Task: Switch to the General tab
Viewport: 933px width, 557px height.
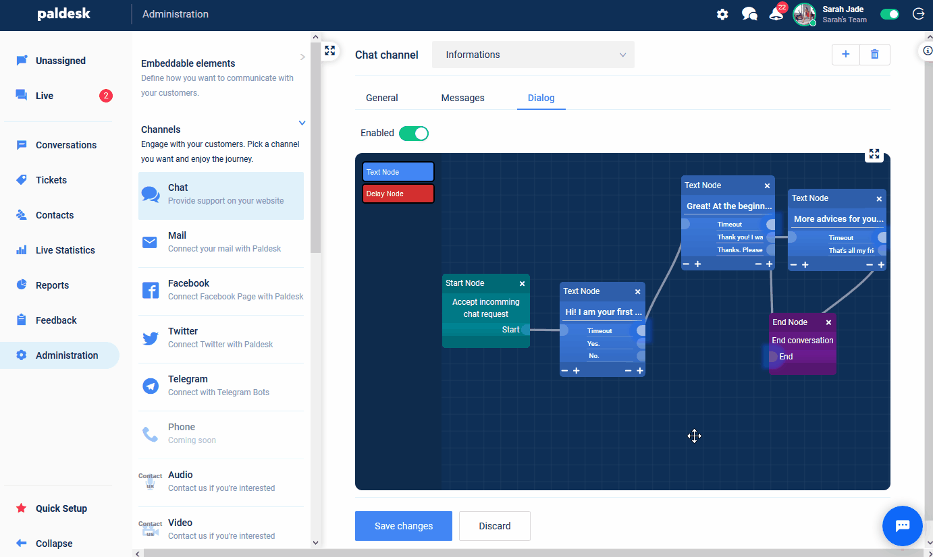Action: 381,97
